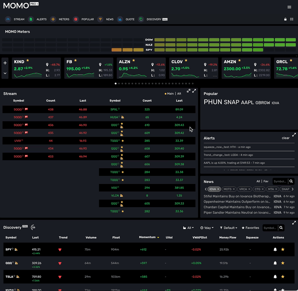Open the All chart type dropdown

[x=188, y=228]
